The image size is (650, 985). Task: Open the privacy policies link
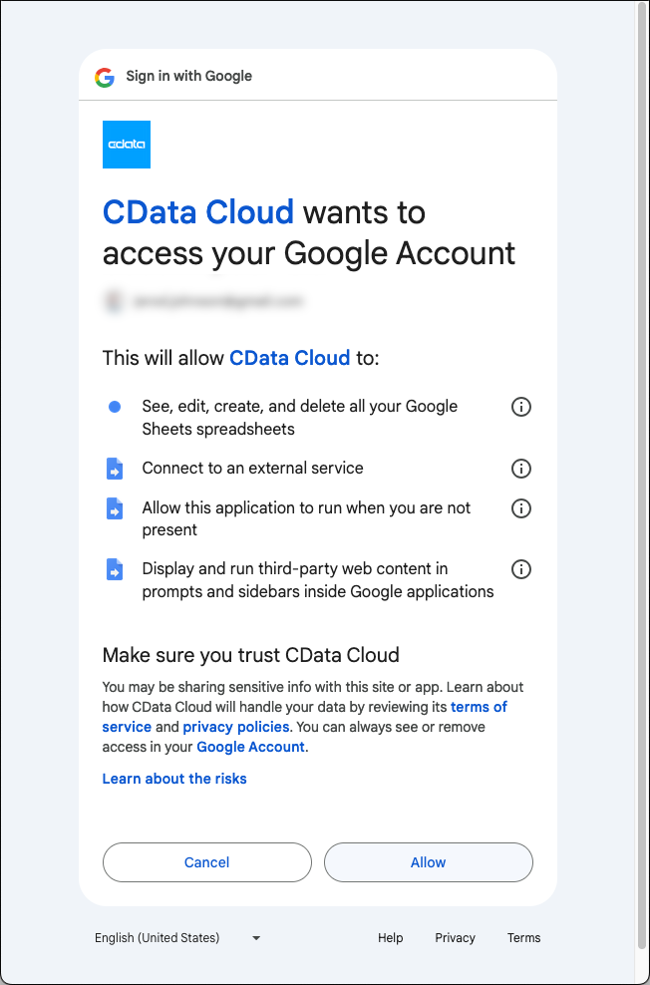pyautogui.click(x=236, y=727)
